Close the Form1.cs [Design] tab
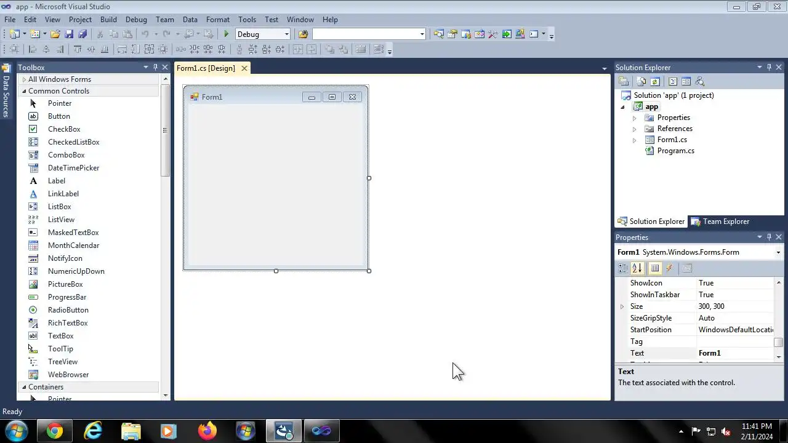This screenshot has width=788, height=443. tap(244, 68)
